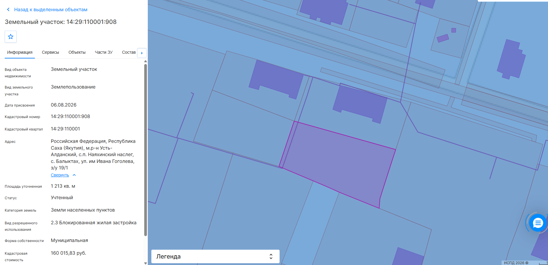Click the scrollbar up arrow in info panel
548x265 pixels.
[x=145, y=61]
